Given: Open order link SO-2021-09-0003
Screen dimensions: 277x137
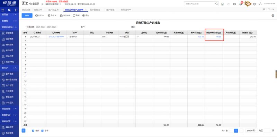Looking at the screenshot, I should point(56,37).
